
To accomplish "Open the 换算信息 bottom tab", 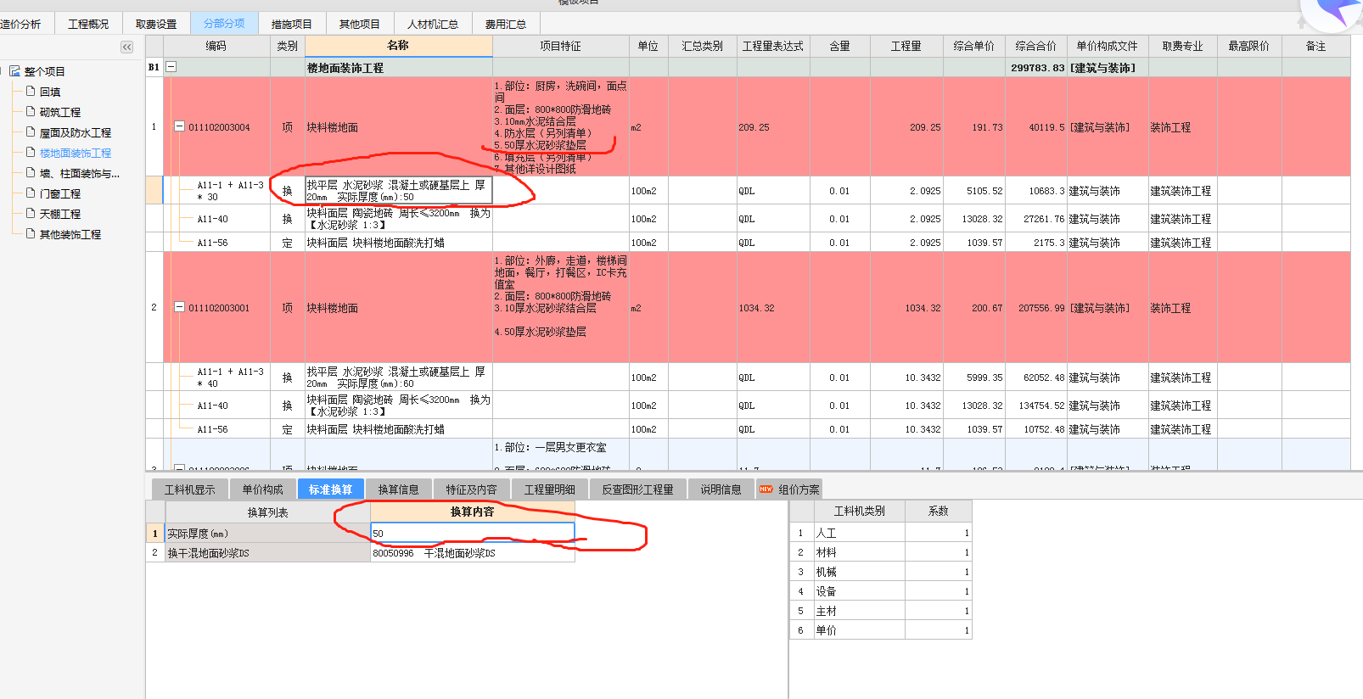I will (398, 489).
